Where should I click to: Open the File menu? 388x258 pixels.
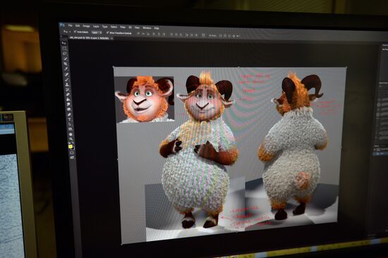coord(71,25)
